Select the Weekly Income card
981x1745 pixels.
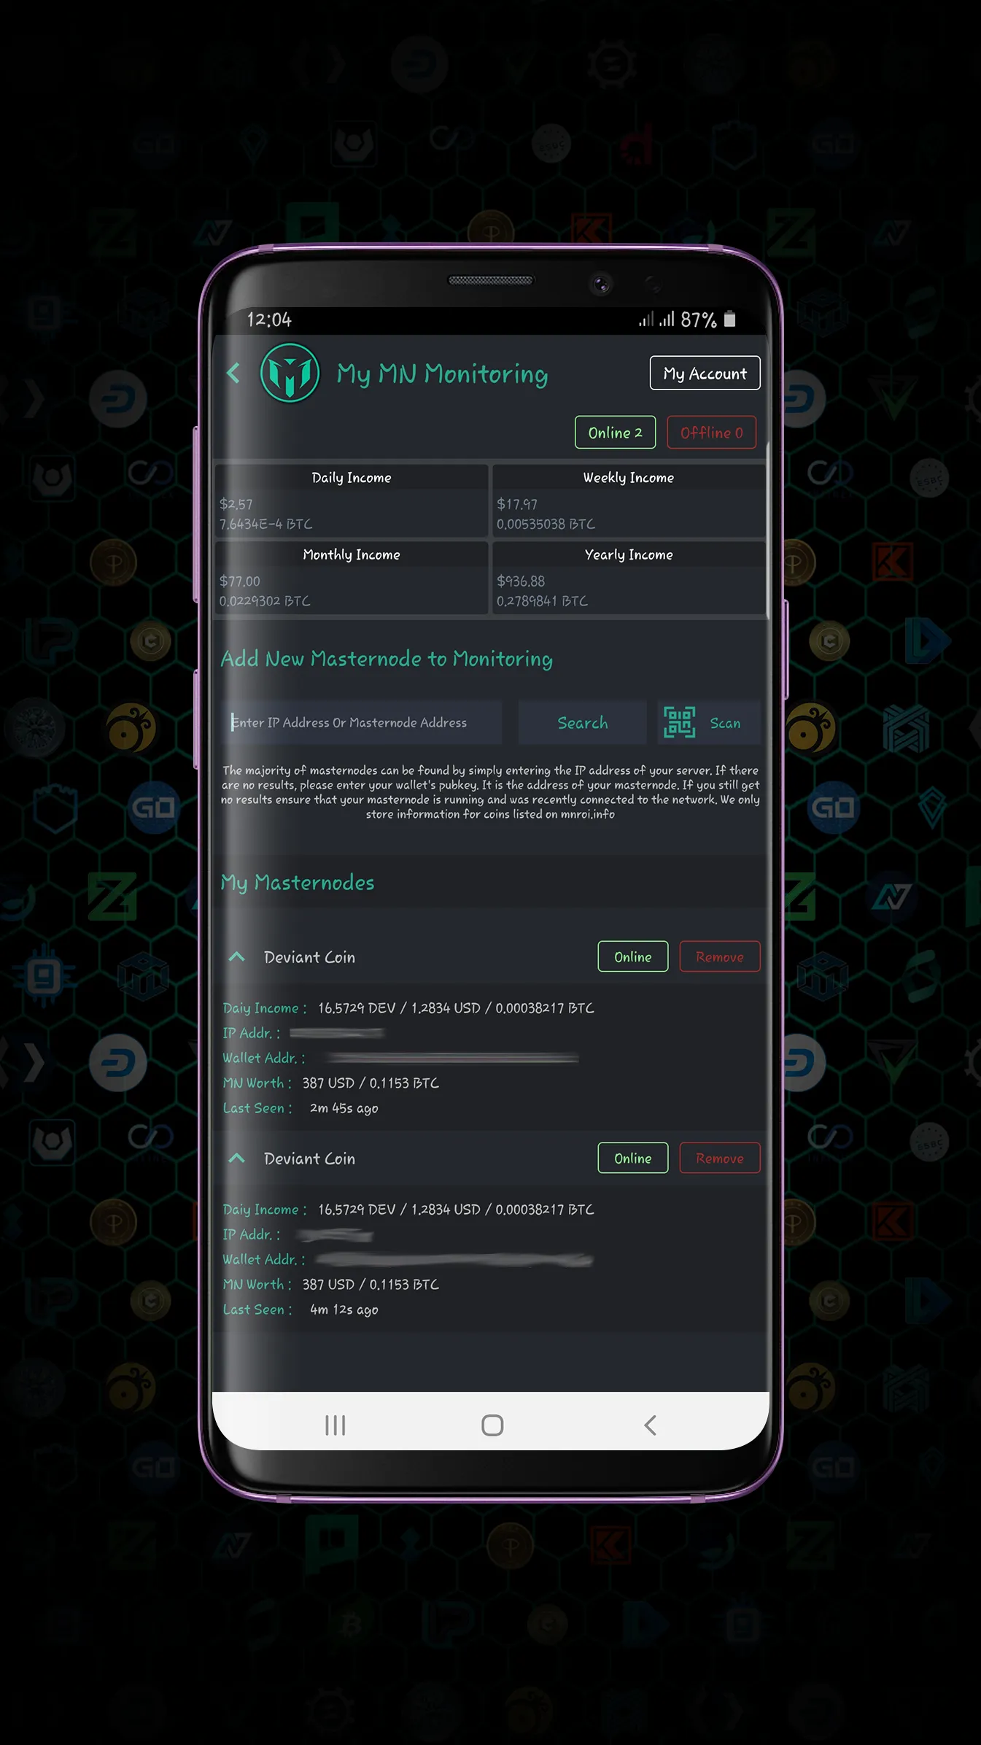tap(629, 500)
